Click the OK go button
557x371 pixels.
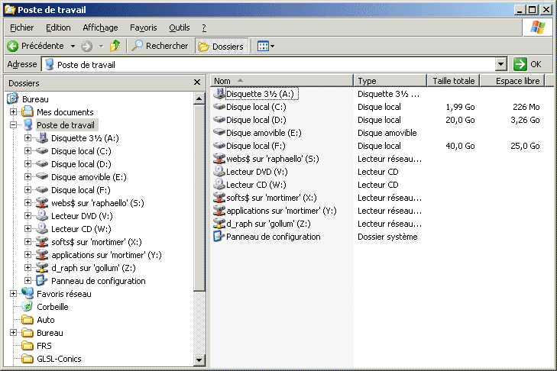pyautogui.click(x=529, y=65)
